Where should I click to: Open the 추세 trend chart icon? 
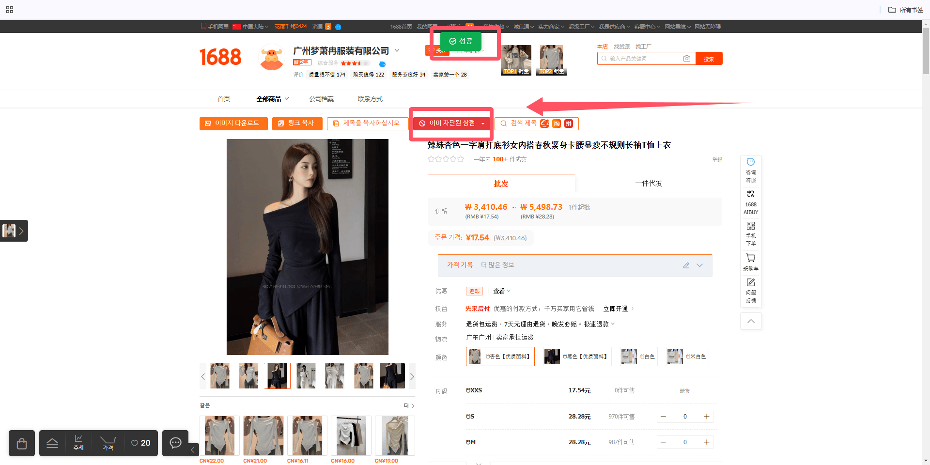78,442
